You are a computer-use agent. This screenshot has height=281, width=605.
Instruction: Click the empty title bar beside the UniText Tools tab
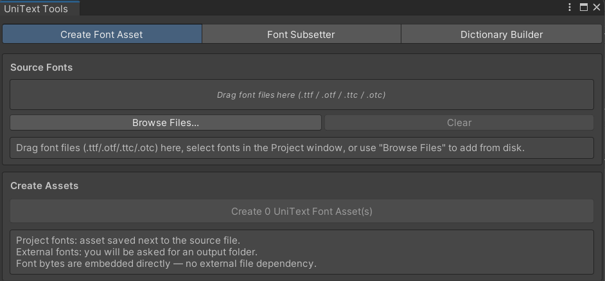coord(320,8)
